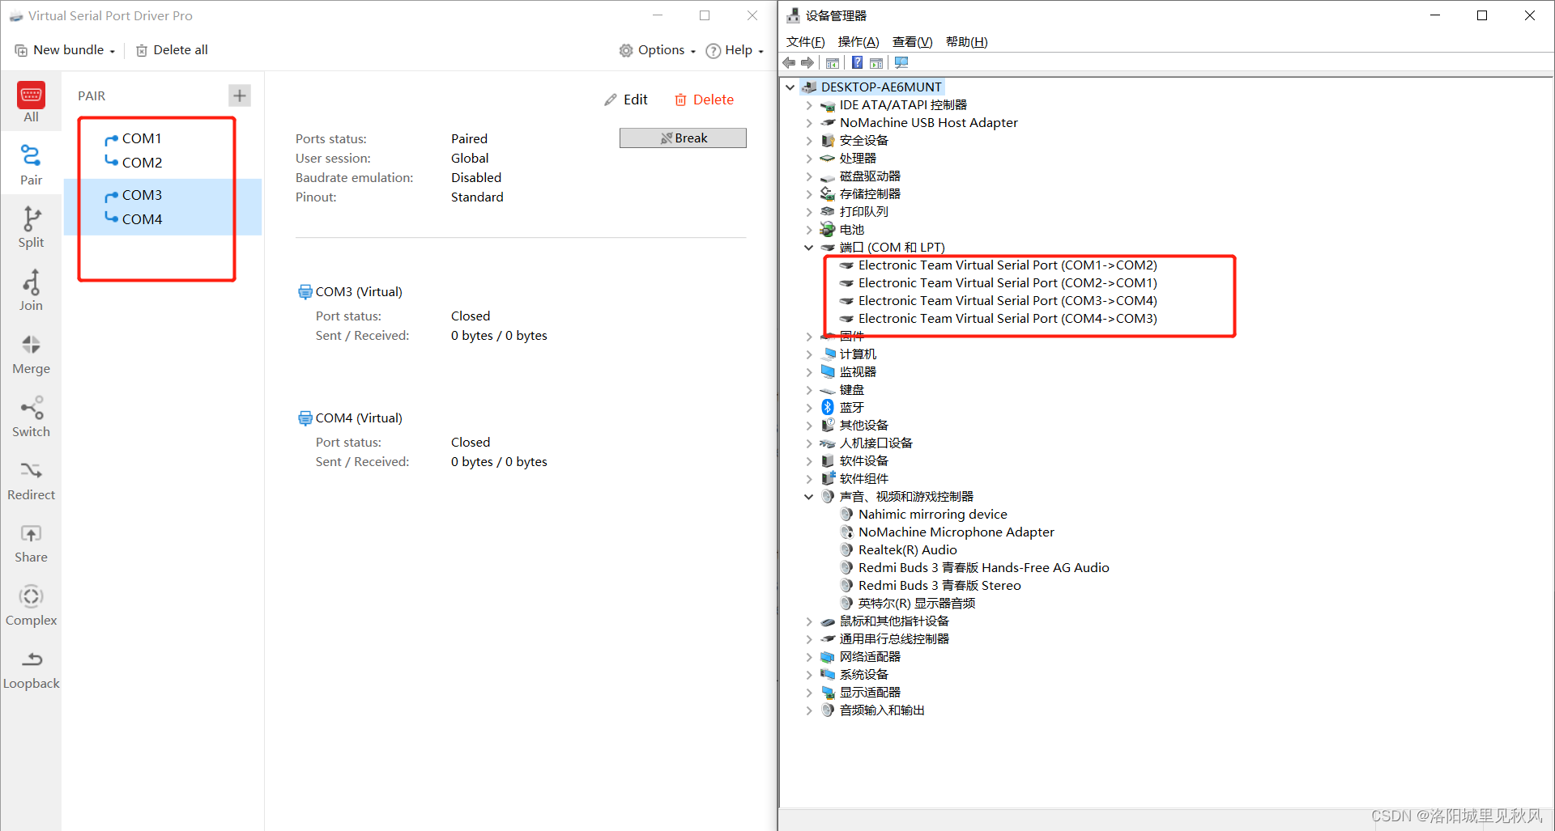Select the Loopback tool in sidebar
This screenshot has width=1555, height=831.
31,670
